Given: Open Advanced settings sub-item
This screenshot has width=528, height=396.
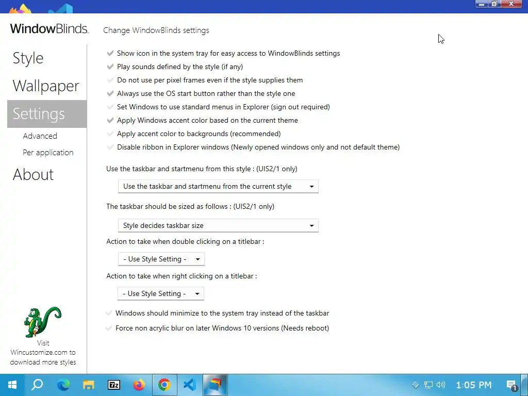Looking at the screenshot, I should pos(40,136).
